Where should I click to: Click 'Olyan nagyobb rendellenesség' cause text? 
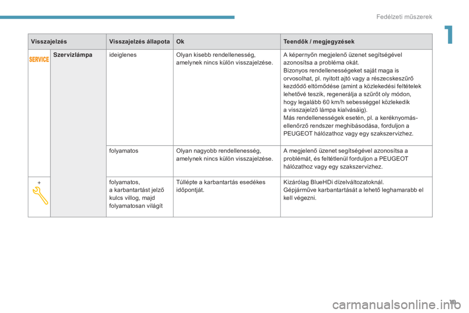218,151
